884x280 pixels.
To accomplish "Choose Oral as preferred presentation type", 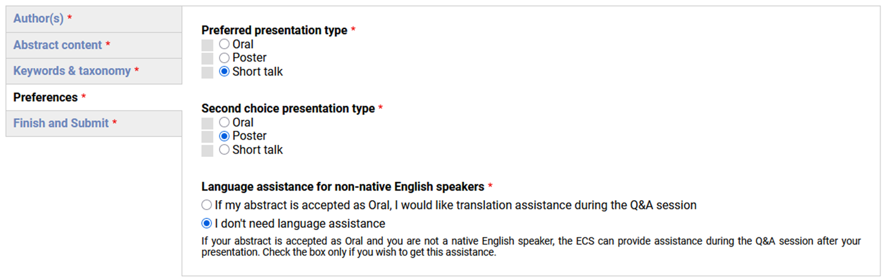I will pyautogui.click(x=224, y=44).
